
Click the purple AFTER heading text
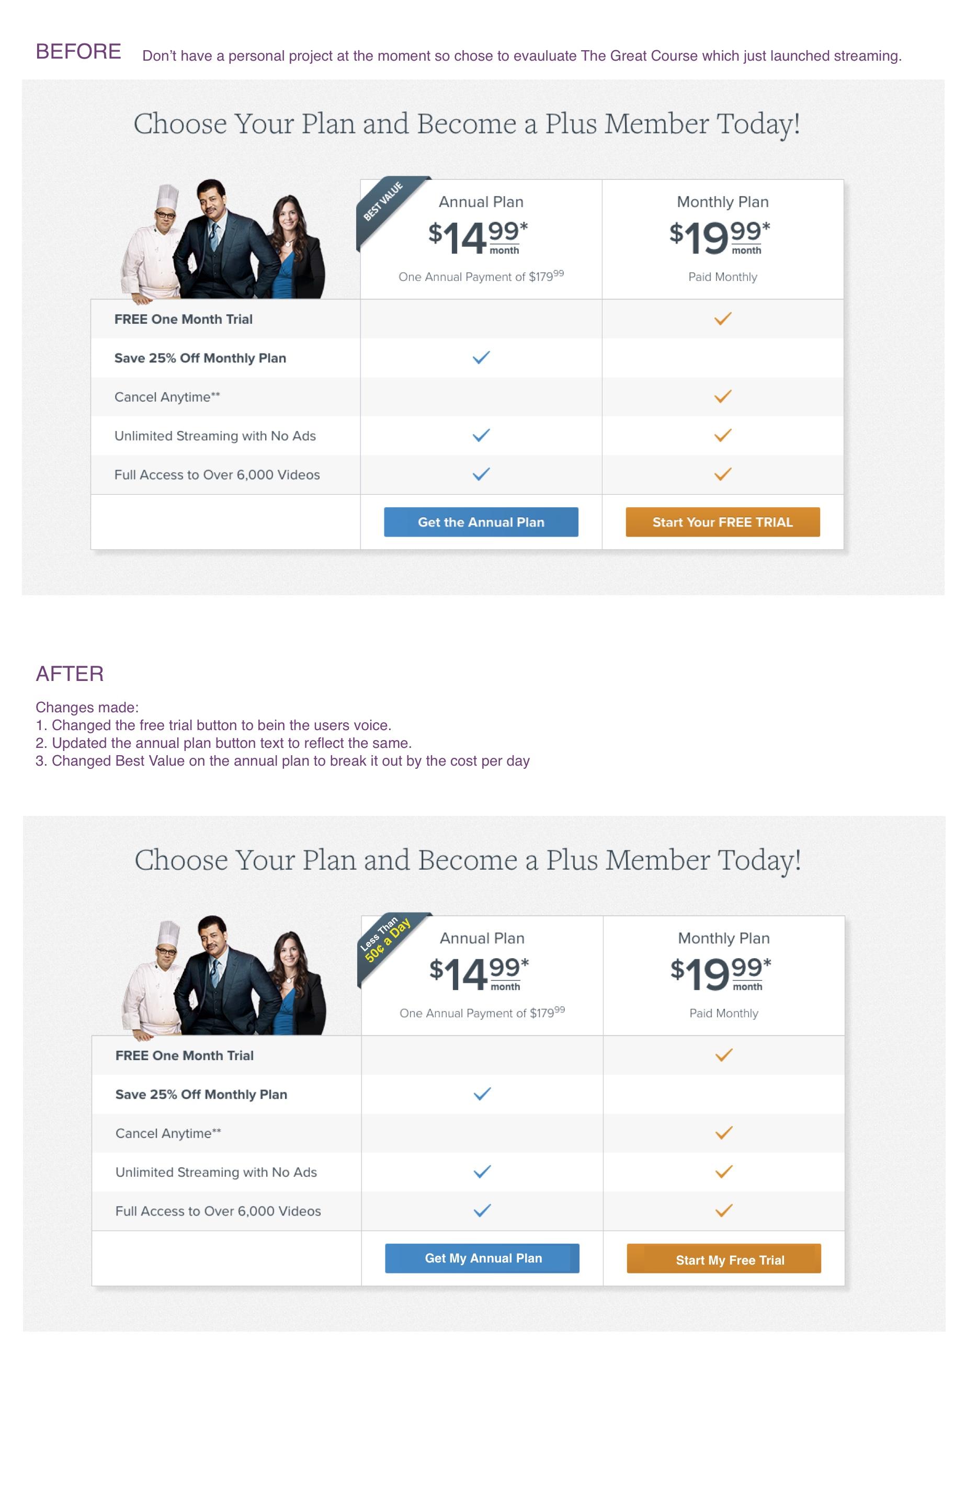70,673
